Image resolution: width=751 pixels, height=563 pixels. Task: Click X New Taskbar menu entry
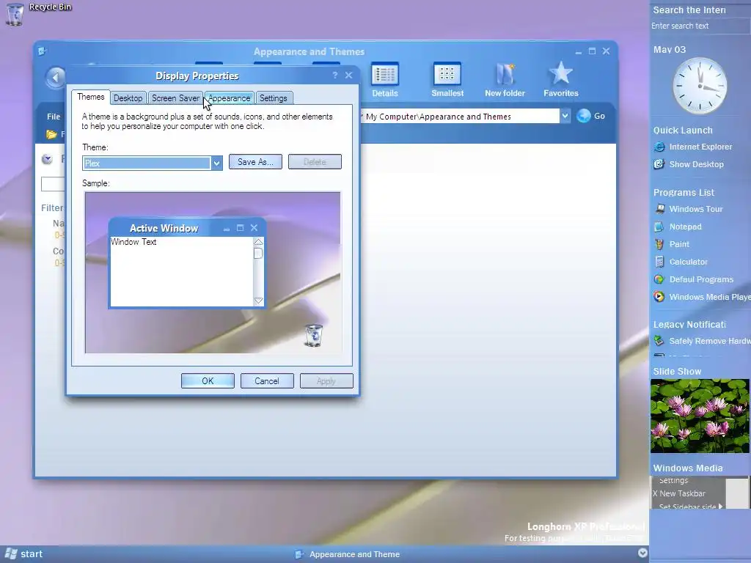point(679,493)
